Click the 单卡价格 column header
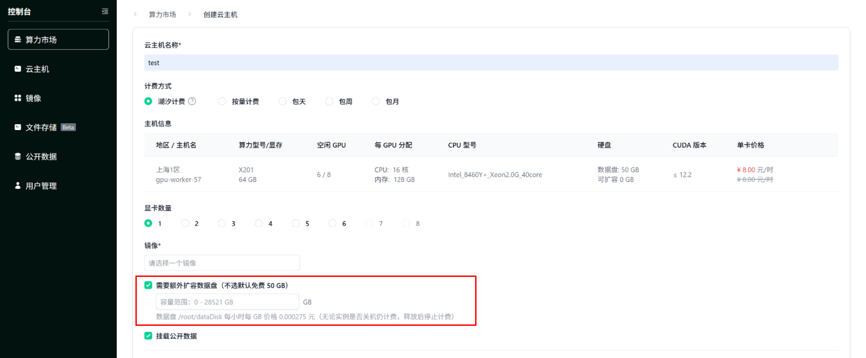Image resolution: width=866 pixels, height=358 pixels. 751,145
